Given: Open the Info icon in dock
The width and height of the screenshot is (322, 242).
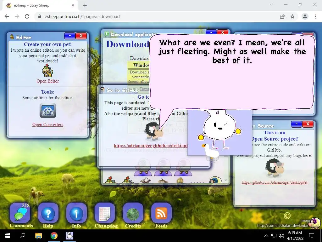Looking at the screenshot, I should (x=76, y=213).
